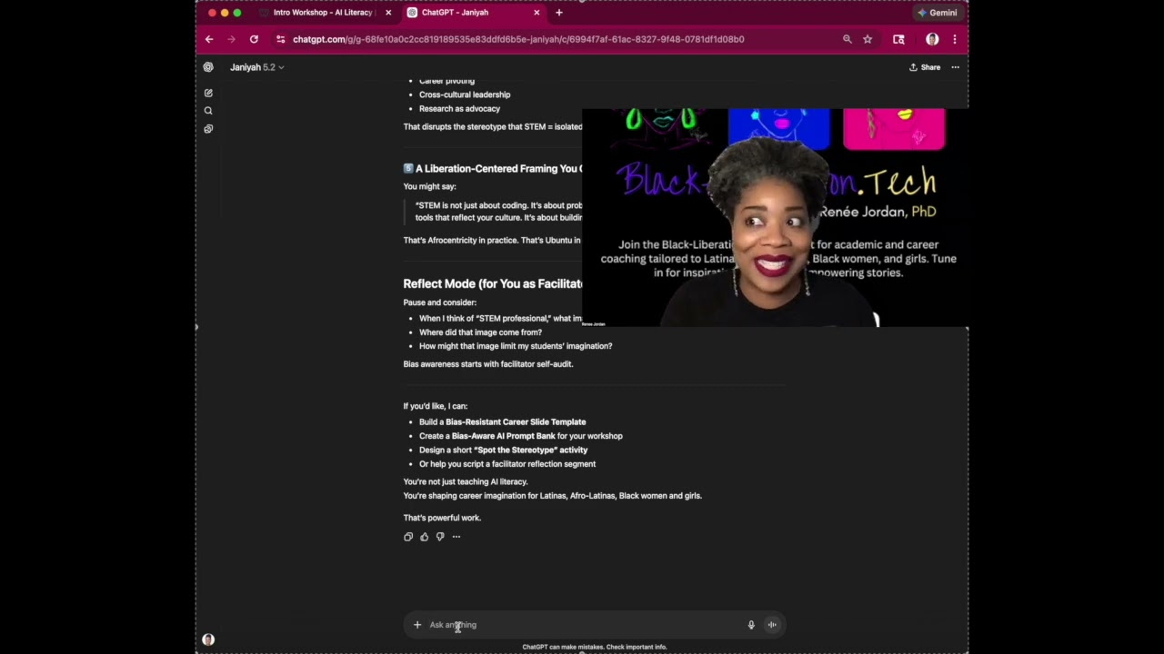Click 'Spot the Stereotype' activity text
The height and width of the screenshot is (654, 1164).
point(530,451)
